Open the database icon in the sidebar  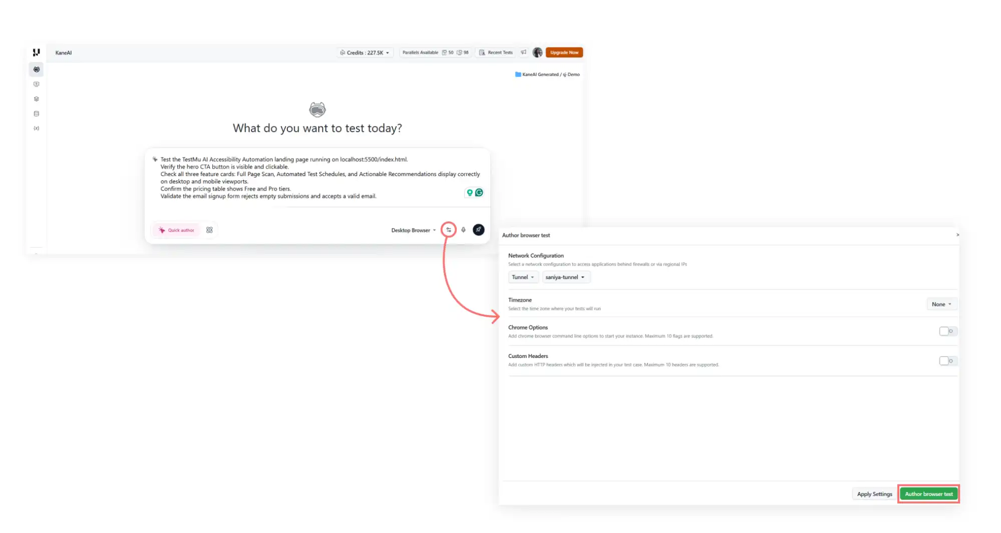(37, 113)
